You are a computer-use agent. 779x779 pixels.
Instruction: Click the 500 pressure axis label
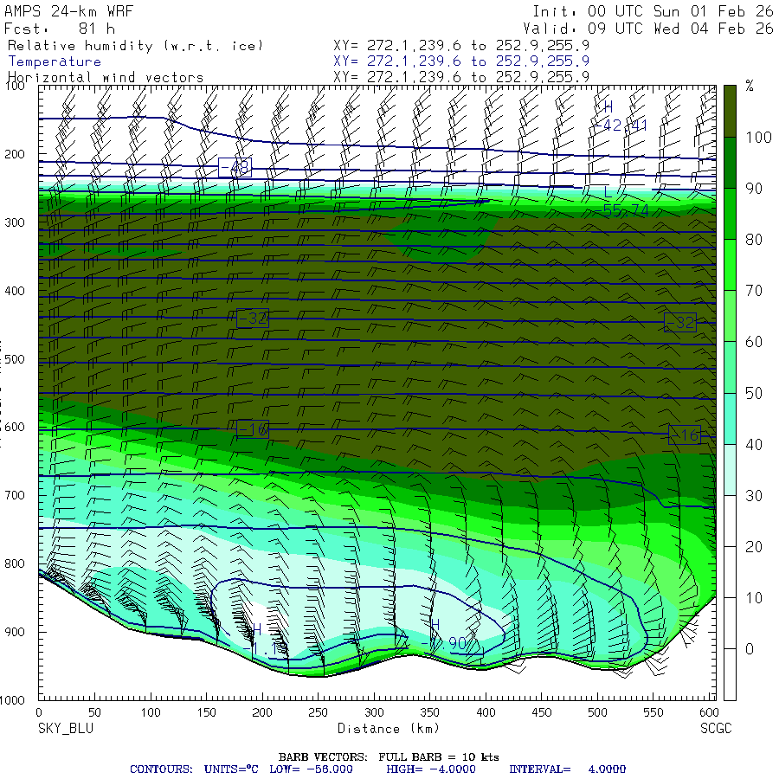(x=15, y=359)
